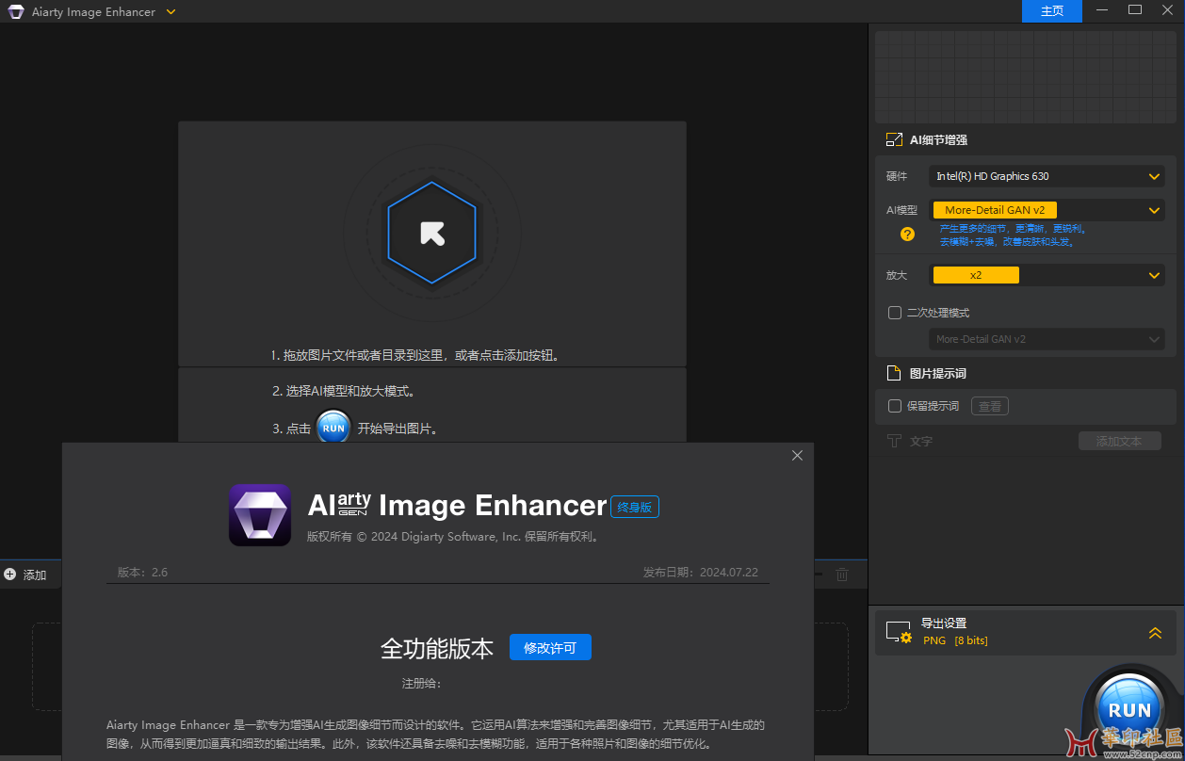Click the yellow question mark help icon
This screenshot has width=1185, height=761.
click(x=907, y=235)
